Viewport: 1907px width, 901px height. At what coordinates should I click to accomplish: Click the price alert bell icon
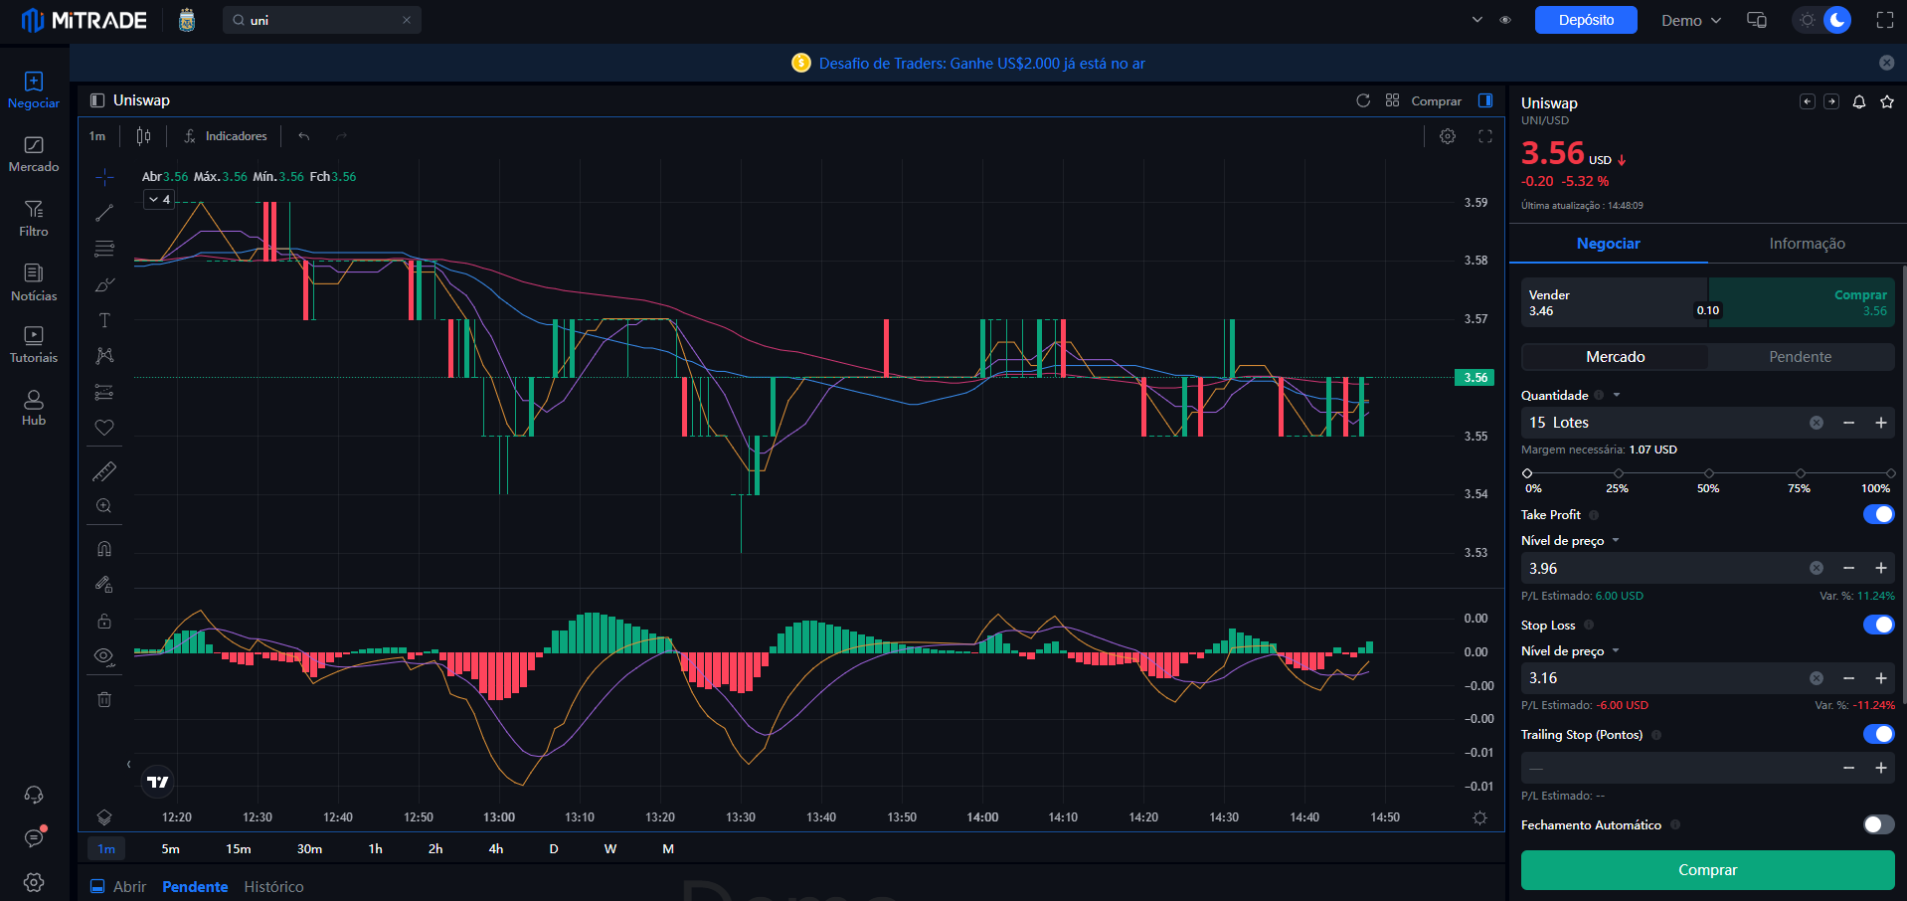(x=1859, y=101)
